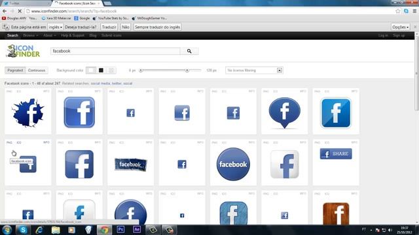Open the F SHARE button icon result

pos(336,154)
